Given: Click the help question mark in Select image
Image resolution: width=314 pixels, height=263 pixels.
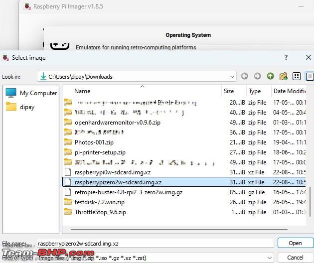Looking at the screenshot, I should (286, 57).
